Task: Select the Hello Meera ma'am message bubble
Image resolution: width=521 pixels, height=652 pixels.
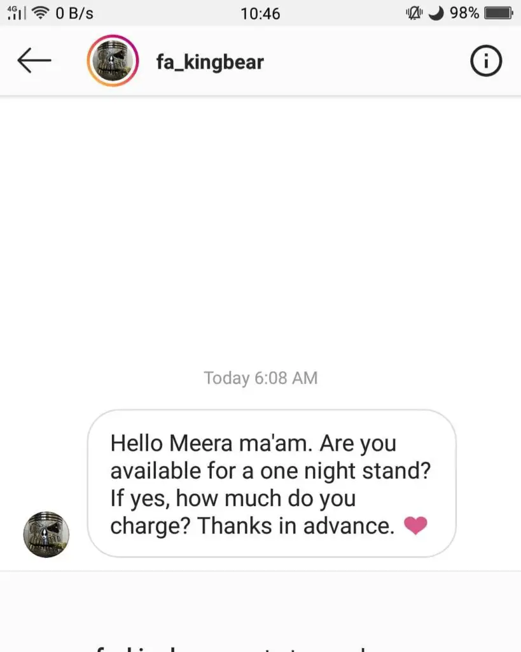Action: click(272, 483)
